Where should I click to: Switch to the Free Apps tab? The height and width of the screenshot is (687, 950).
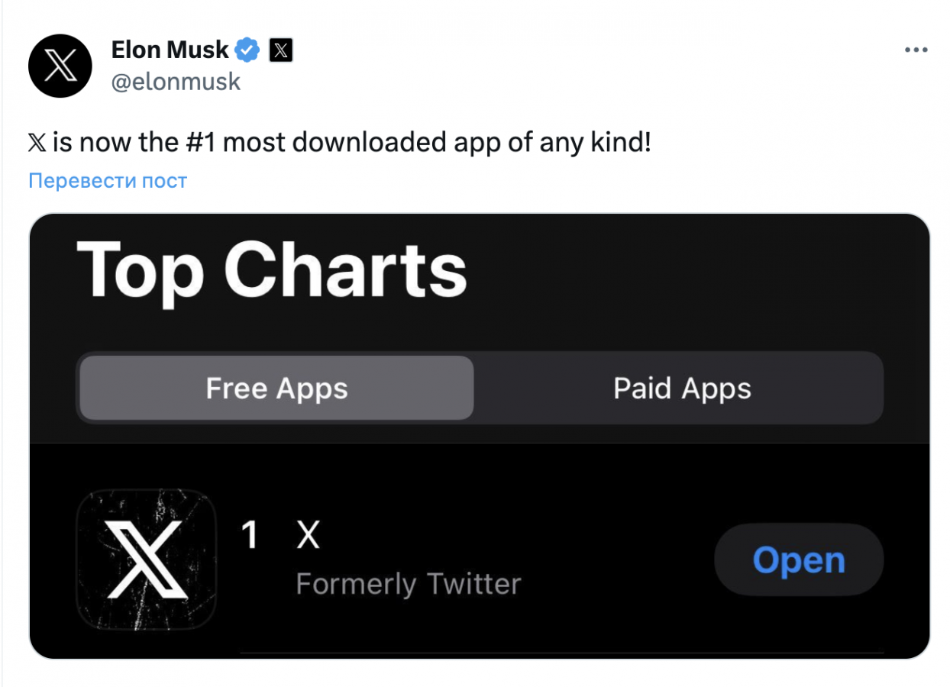(276, 389)
